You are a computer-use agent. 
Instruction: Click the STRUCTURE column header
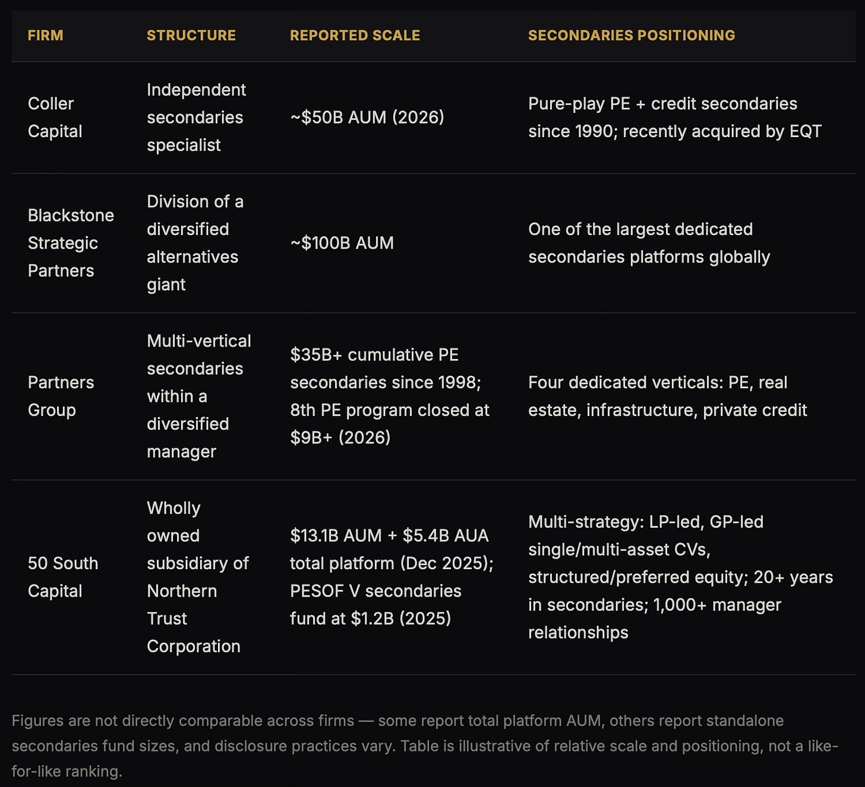(191, 36)
